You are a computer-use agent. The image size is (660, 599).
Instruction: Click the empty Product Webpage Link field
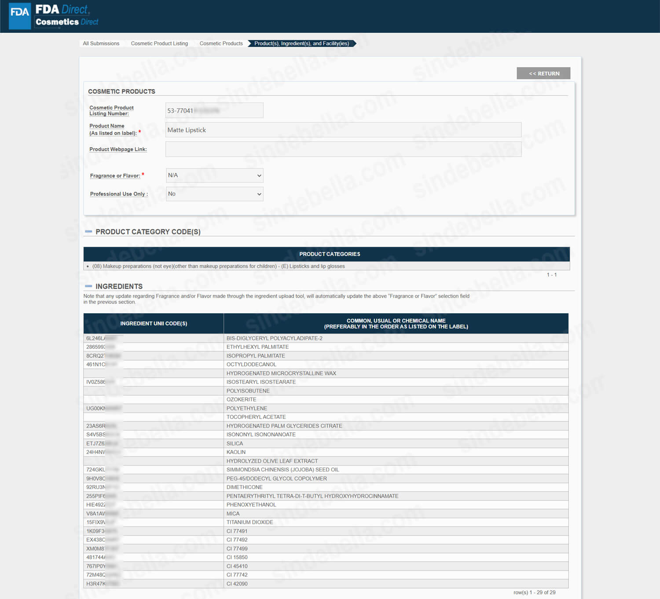point(343,149)
